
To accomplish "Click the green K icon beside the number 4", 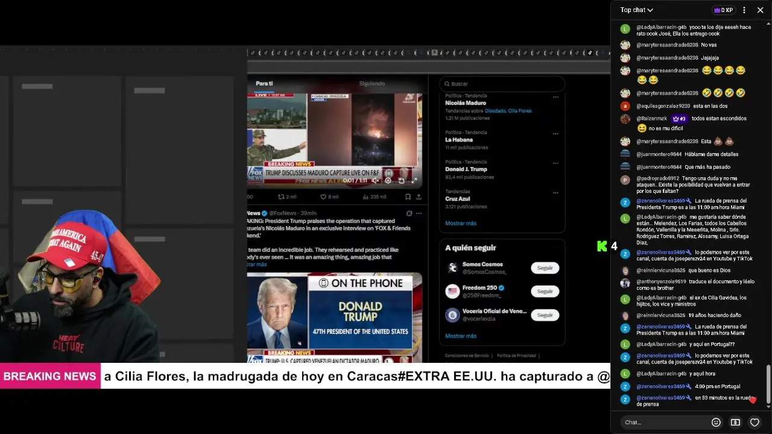I will 602,246.
